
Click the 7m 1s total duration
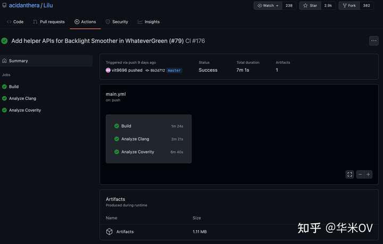tap(243, 70)
